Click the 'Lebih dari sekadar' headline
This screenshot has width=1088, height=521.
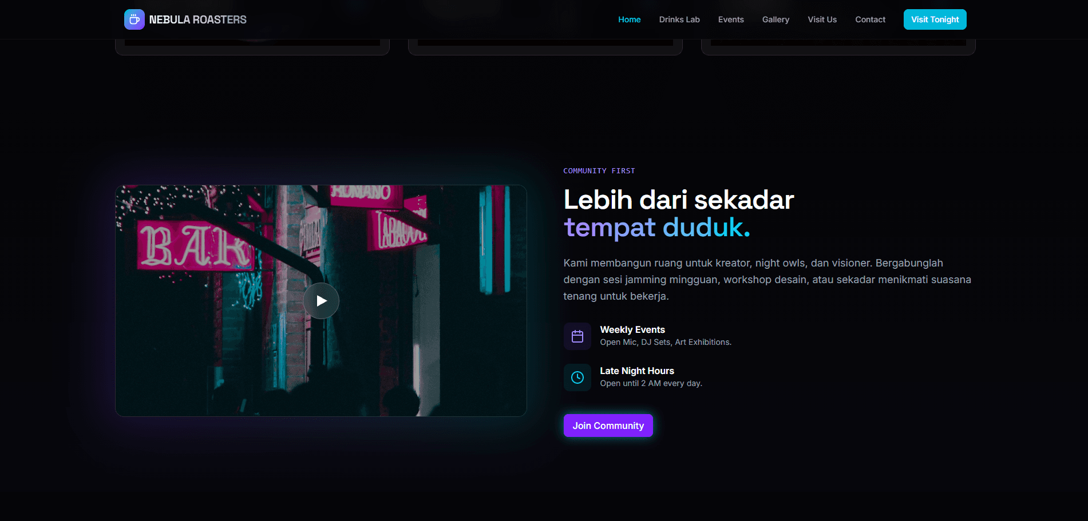[678, 200]
